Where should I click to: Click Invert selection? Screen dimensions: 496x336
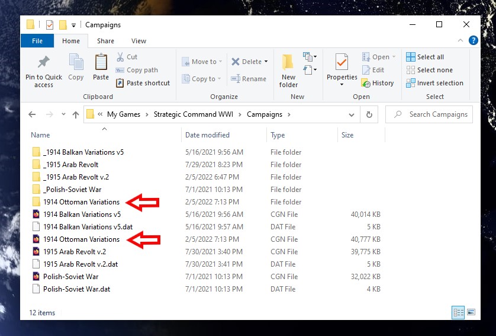click(434, 83)
